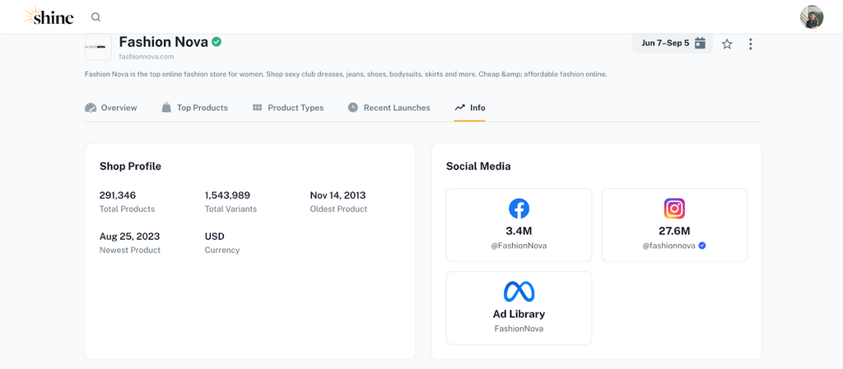Click the Recent Launches clock icon
This screenshot has height=369, width=843.
pyautogui.click(x=352, y=108)
